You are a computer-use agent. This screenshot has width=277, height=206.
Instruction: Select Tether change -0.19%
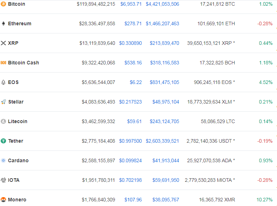pyautogui.click(x=265, y=141)
